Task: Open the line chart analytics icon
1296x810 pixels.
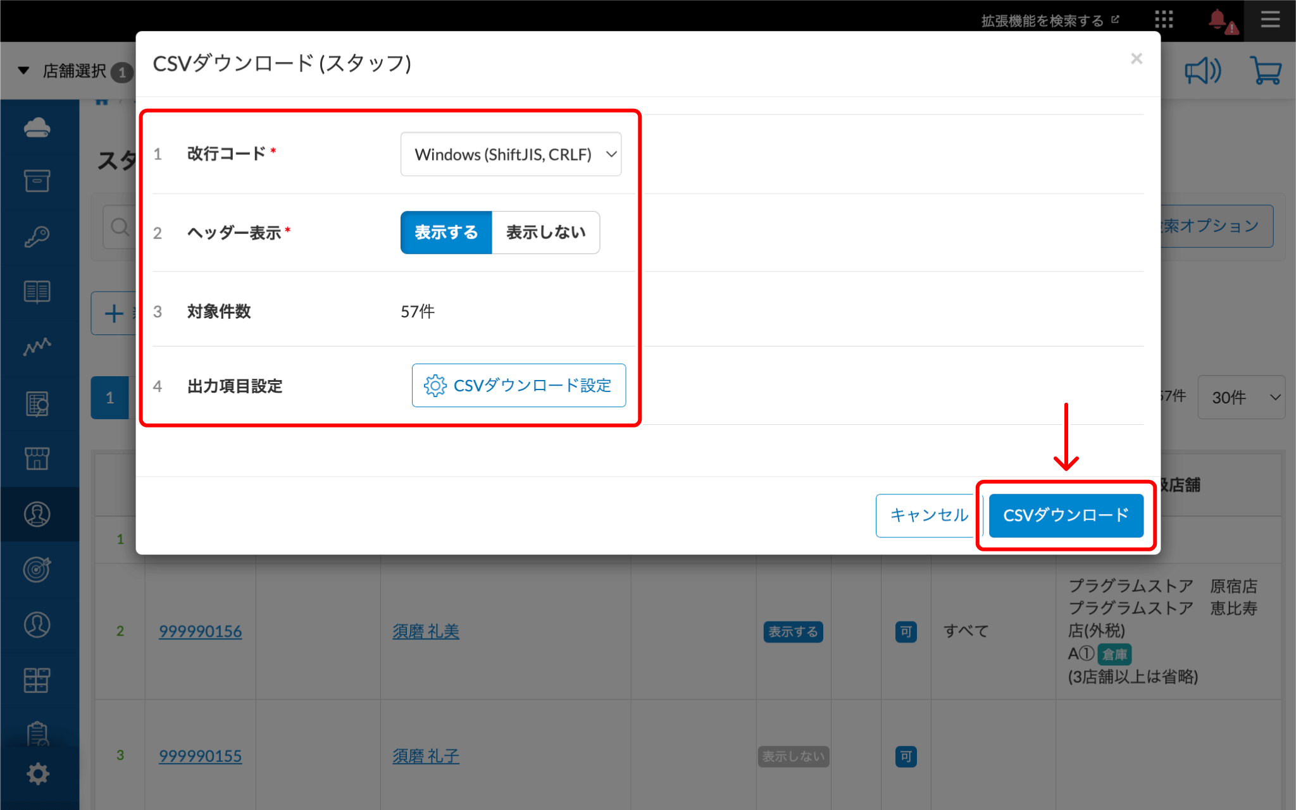Action: click(x=37, y=347)
